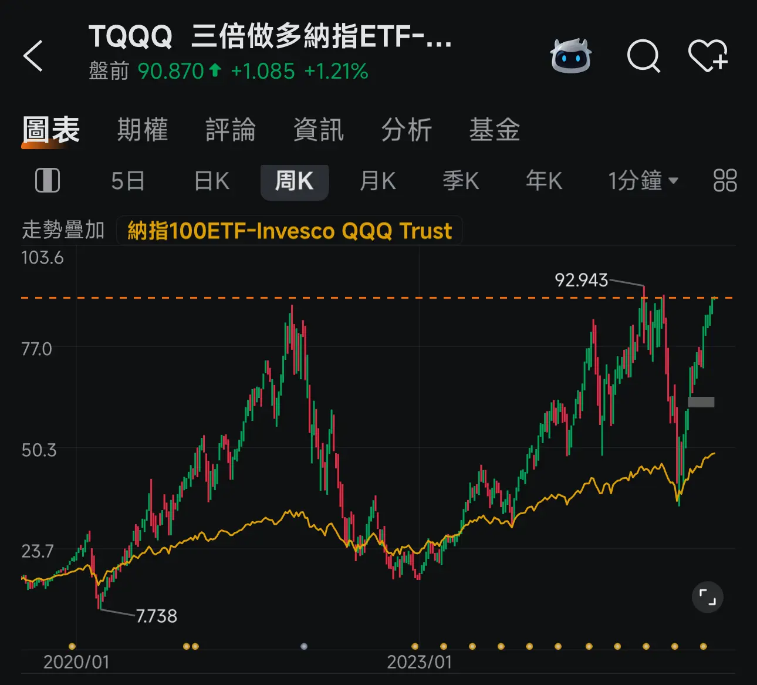Go back using the left arrow
757x685 pixels.
tap(33, 56)
